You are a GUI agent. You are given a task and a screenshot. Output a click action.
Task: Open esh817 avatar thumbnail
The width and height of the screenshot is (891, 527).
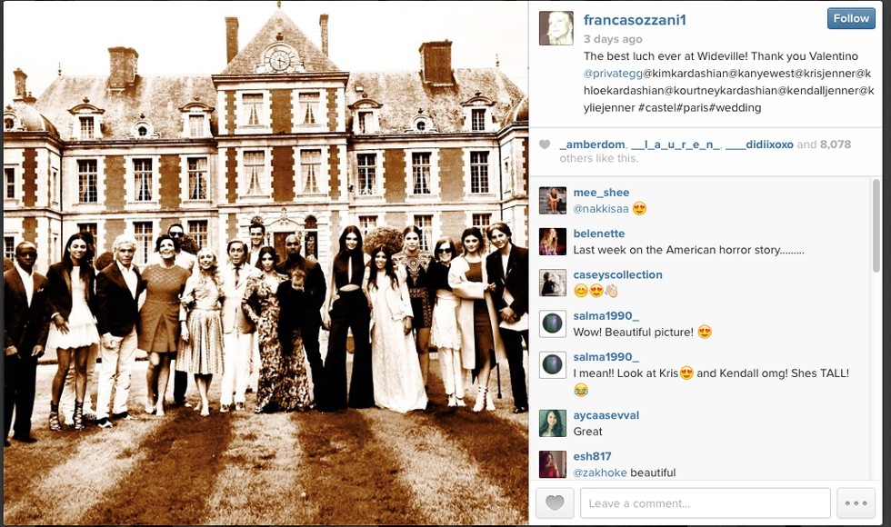(553, 464)
